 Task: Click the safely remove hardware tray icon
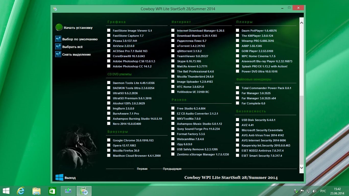(x=296, y=191)
